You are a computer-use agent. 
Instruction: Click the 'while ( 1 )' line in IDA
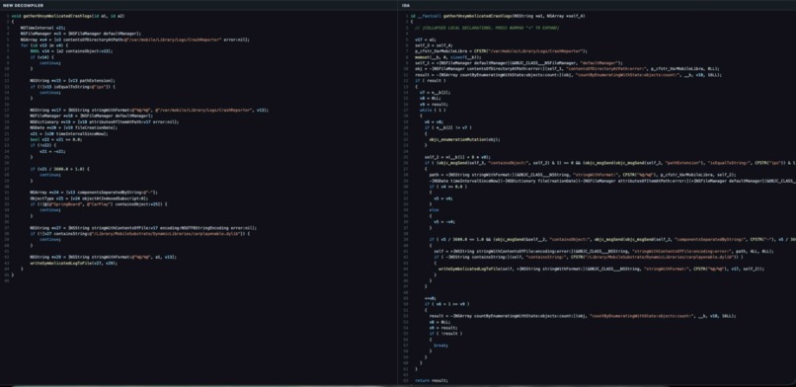coord(432,110)
